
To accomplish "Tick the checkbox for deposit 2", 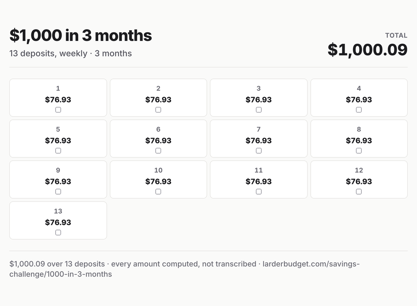I will tap(158, 110).
